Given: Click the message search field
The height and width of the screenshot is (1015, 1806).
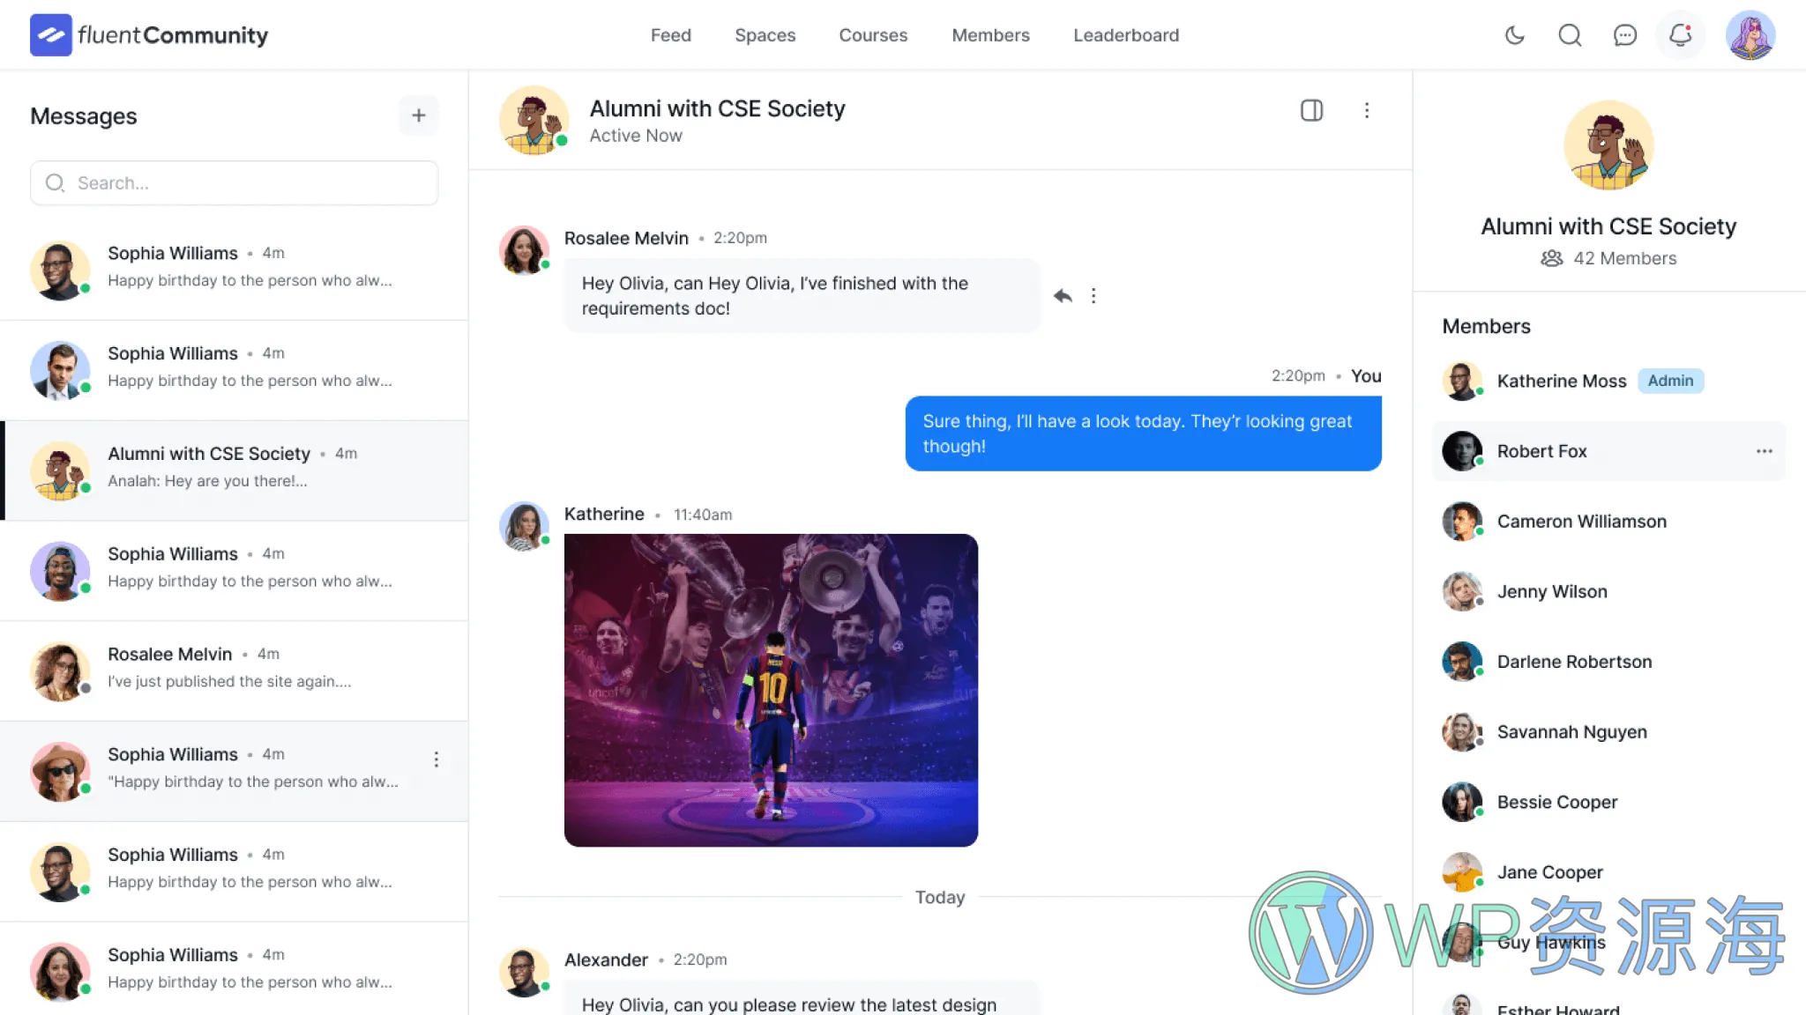Looking at the screenshot, I should click(235, 183).
